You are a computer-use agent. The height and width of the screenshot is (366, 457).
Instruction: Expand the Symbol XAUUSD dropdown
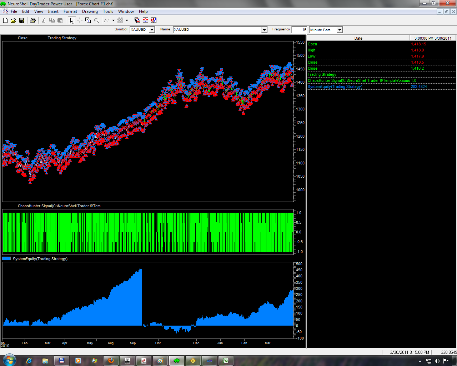pos(152,30)
